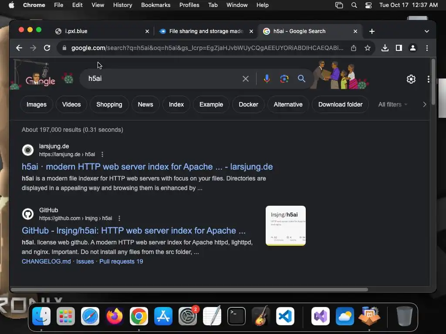Screen dimensions: 446x334
Task: Submit search with magnifier icon
Action: (x=301, y=79)
